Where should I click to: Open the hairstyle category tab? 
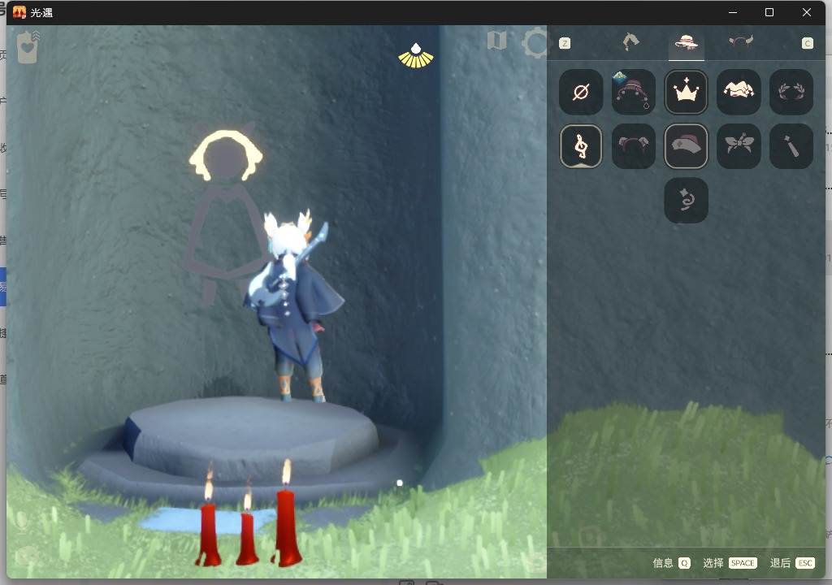(x=630, y=41)
